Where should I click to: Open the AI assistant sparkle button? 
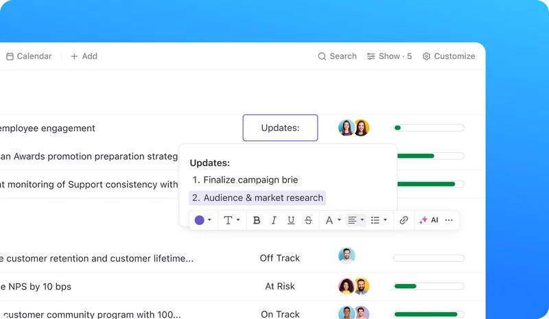pos(428,220)
